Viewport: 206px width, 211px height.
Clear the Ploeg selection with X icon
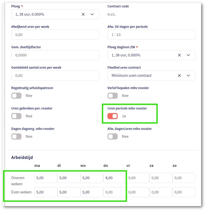tap(83, 14)
